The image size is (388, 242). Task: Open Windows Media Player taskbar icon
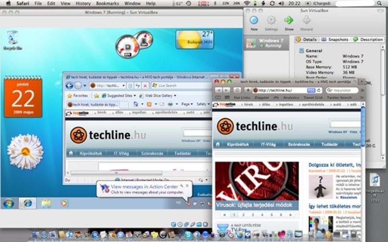tap(64, 203)
